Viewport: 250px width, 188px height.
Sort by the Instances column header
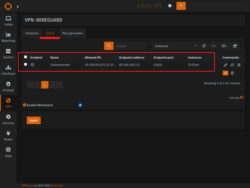(x=195, y=57)
